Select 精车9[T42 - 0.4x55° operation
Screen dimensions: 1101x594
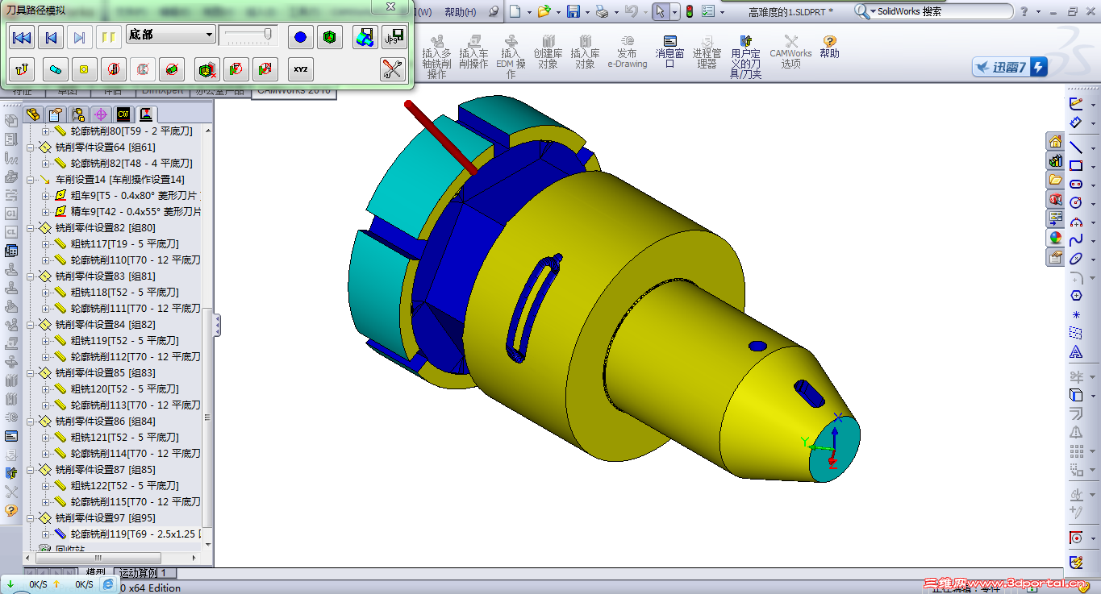click(127, 212)
